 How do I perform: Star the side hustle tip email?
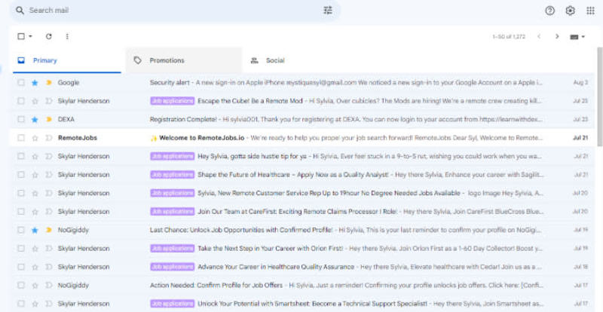[35, 156]
